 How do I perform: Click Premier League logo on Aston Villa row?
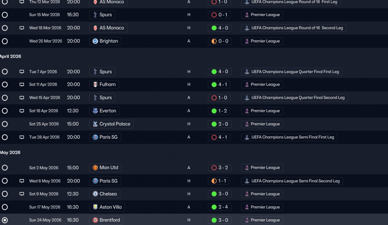(247, 207)
